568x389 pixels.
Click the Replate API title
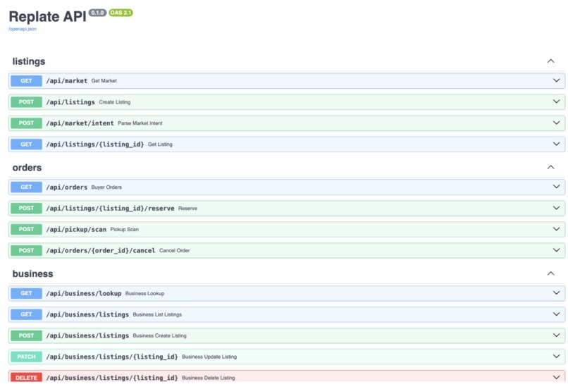pos(47,17)
